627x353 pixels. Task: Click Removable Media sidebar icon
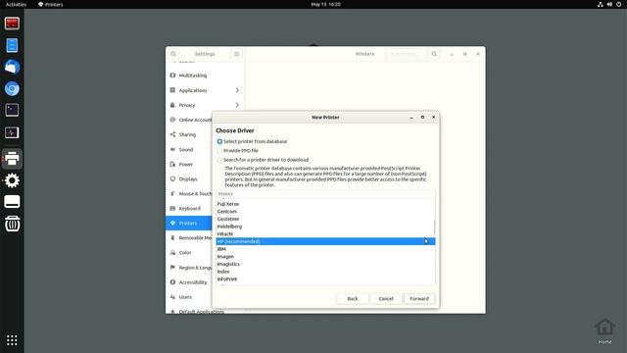pyautogui.click(x=172, y=237)
